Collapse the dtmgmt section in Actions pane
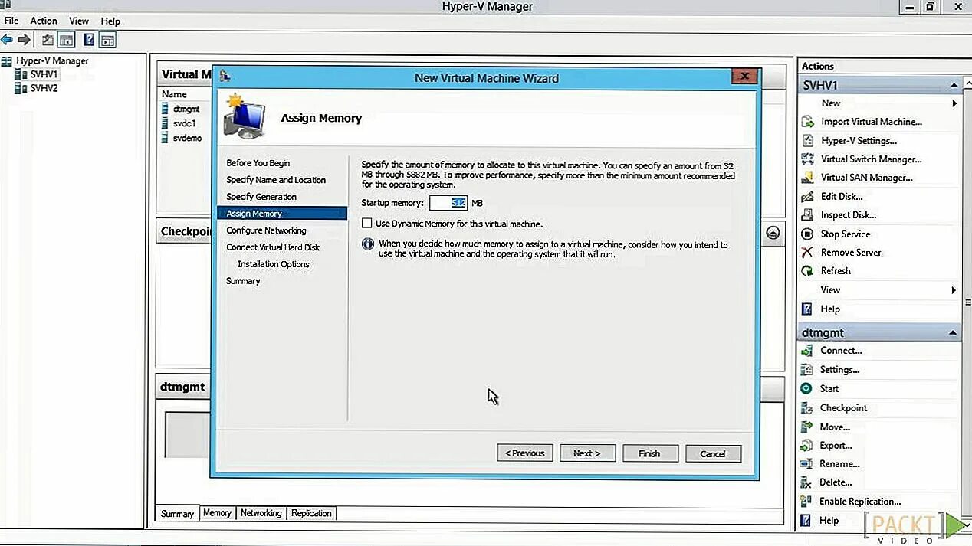Screen dimensions: 972x546 click(x=954, y=333)
